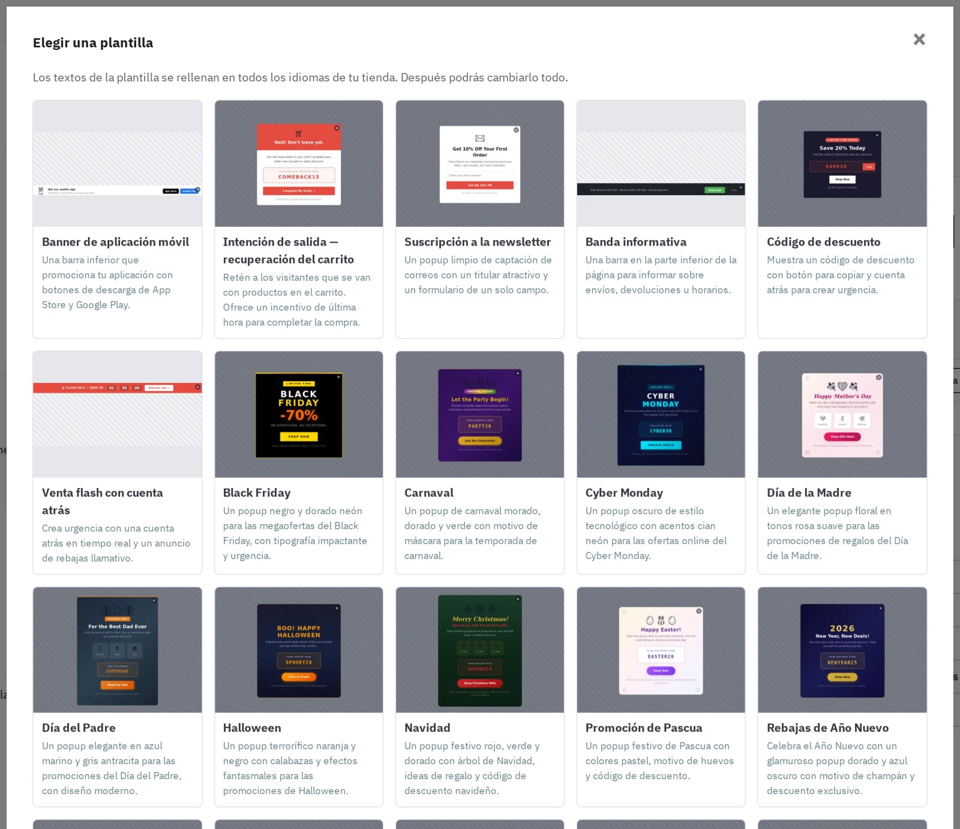Select the Día del Padre template preview
Image resolution: width=960 pixels, height=829 pixels.
click(118, 650)
